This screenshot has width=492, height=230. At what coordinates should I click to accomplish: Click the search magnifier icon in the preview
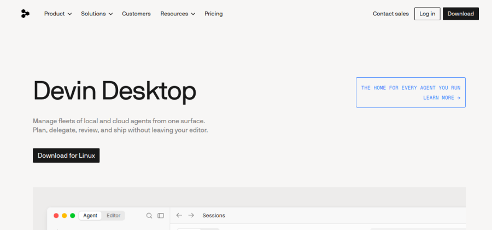pyautogui.click(x=149, y=216)
